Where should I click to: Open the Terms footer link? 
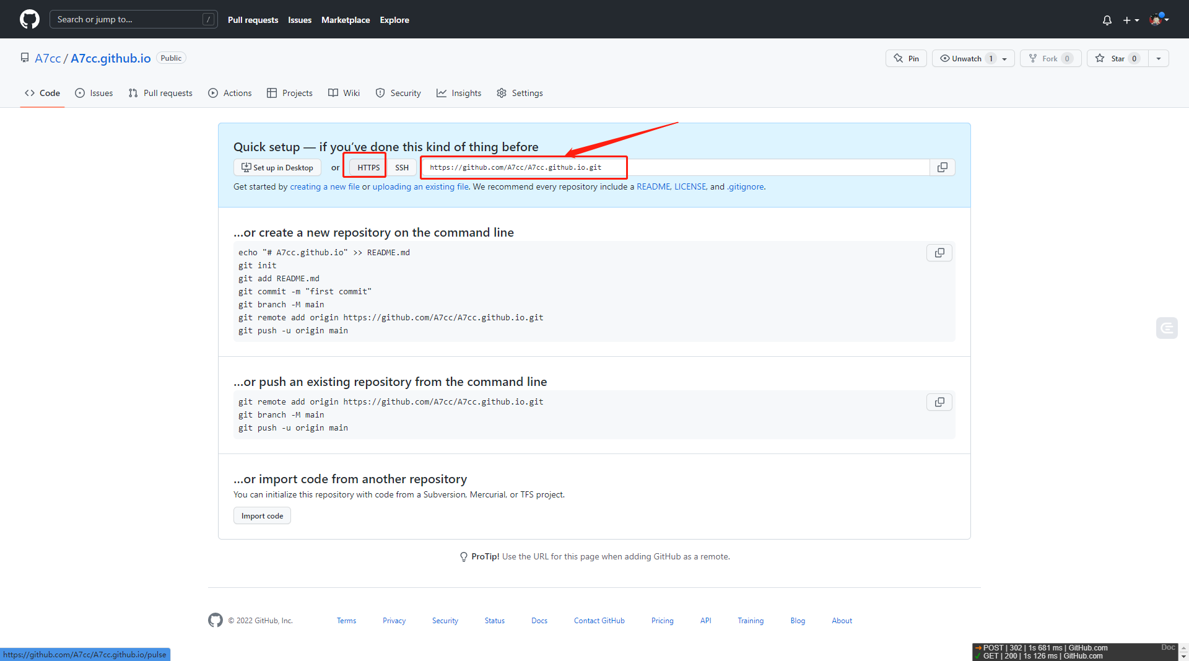click(346, 621)
